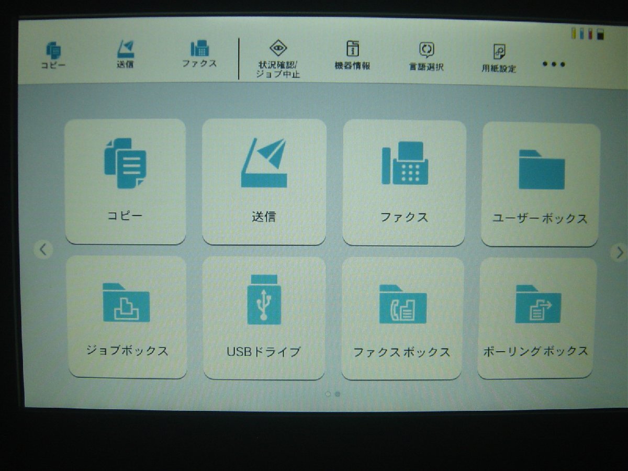
Task: Open 機器情報 device information
Action: click(x=353, y=55)
